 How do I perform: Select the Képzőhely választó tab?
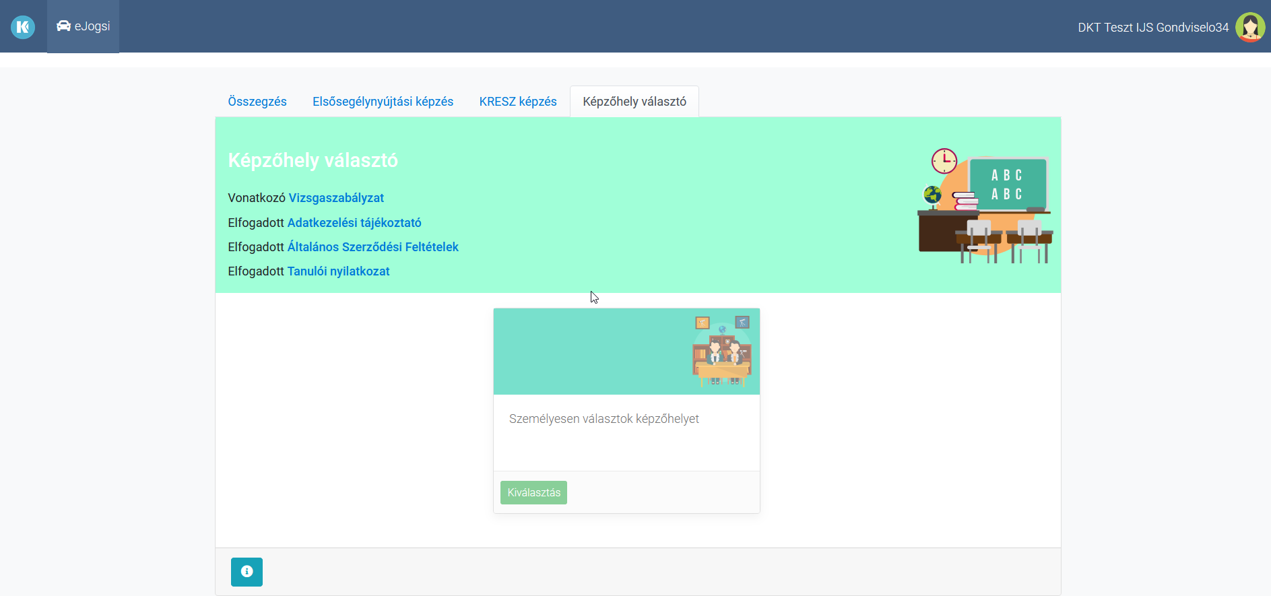pyautogui.click(x=634, y=102)
